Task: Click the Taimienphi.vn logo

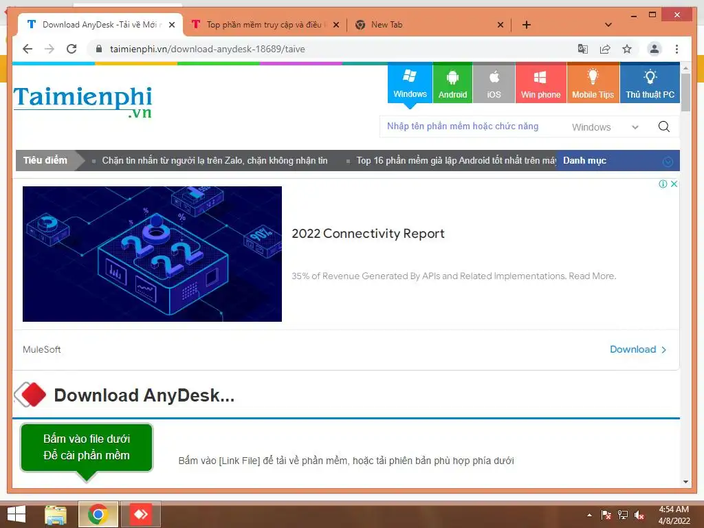Action: coord(82,102)
